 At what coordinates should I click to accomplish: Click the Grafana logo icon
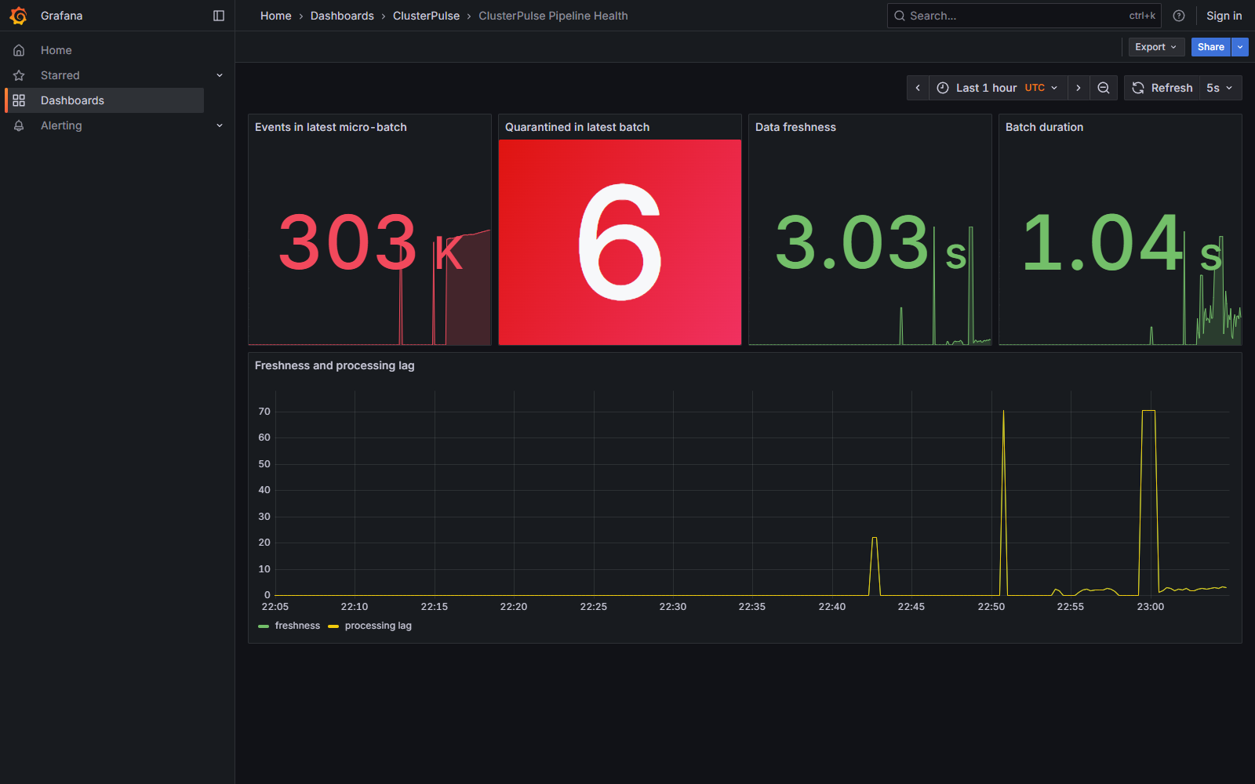[19, 16]
